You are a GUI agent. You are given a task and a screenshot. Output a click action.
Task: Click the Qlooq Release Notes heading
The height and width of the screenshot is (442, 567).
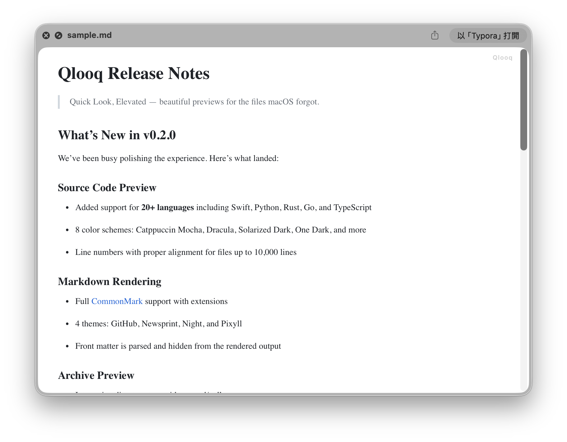pos(133,73)
